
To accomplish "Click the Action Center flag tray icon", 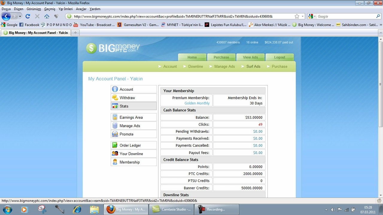I will pos(340,210).
